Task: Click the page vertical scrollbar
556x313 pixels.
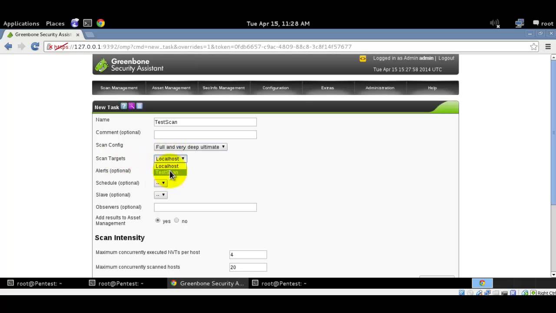Action: pyautogui.click(x=553, y=166)
